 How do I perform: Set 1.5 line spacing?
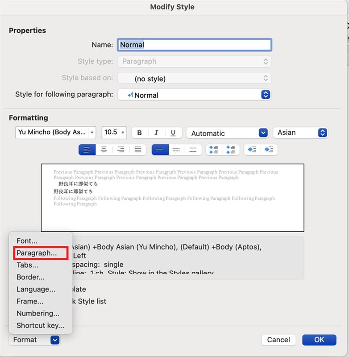[176, 149]
